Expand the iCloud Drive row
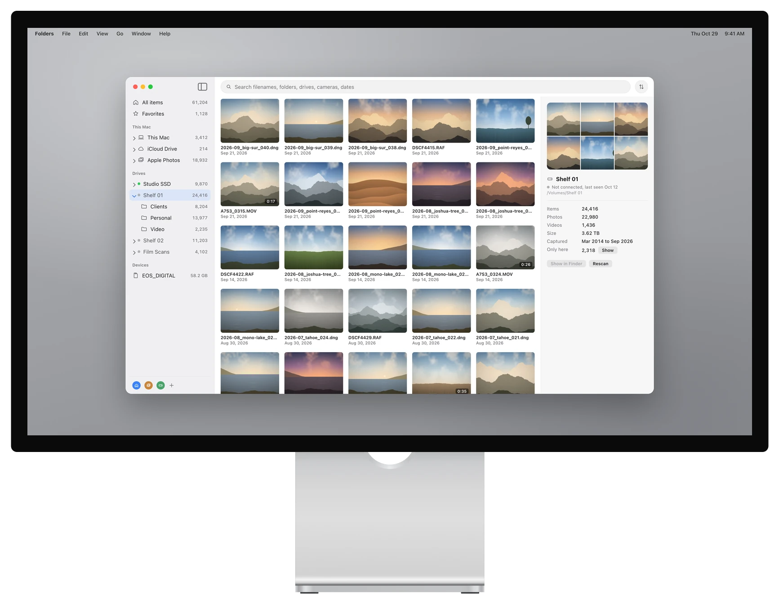Screen dimensions: 779x604 [134, 149]
